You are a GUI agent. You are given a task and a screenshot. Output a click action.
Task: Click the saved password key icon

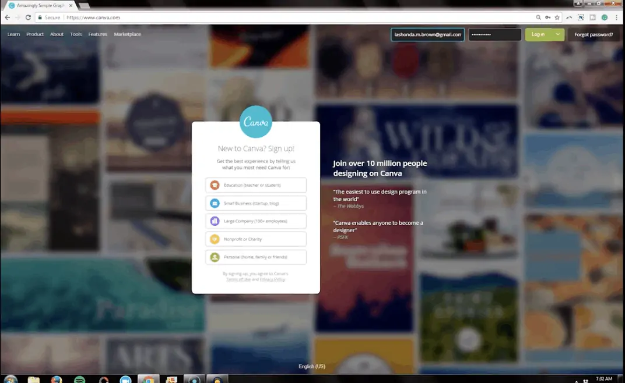[548, 17]
